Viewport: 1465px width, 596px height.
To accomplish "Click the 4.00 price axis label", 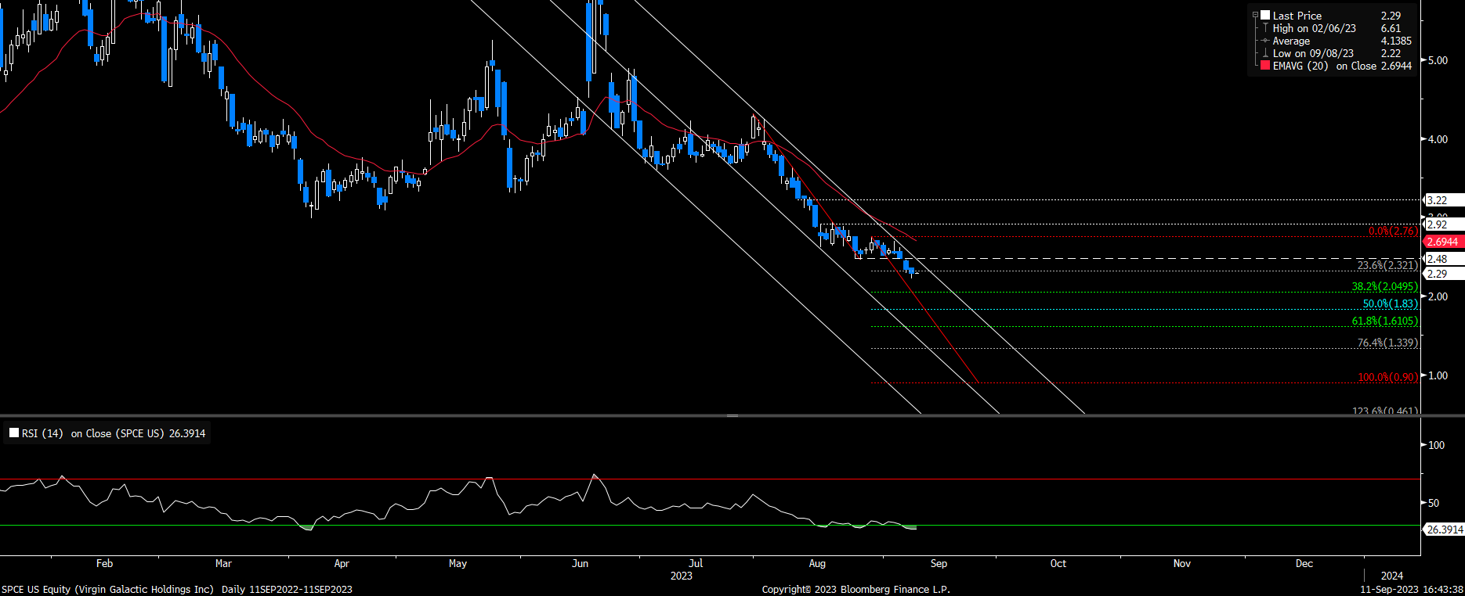I will point(1438,139).
